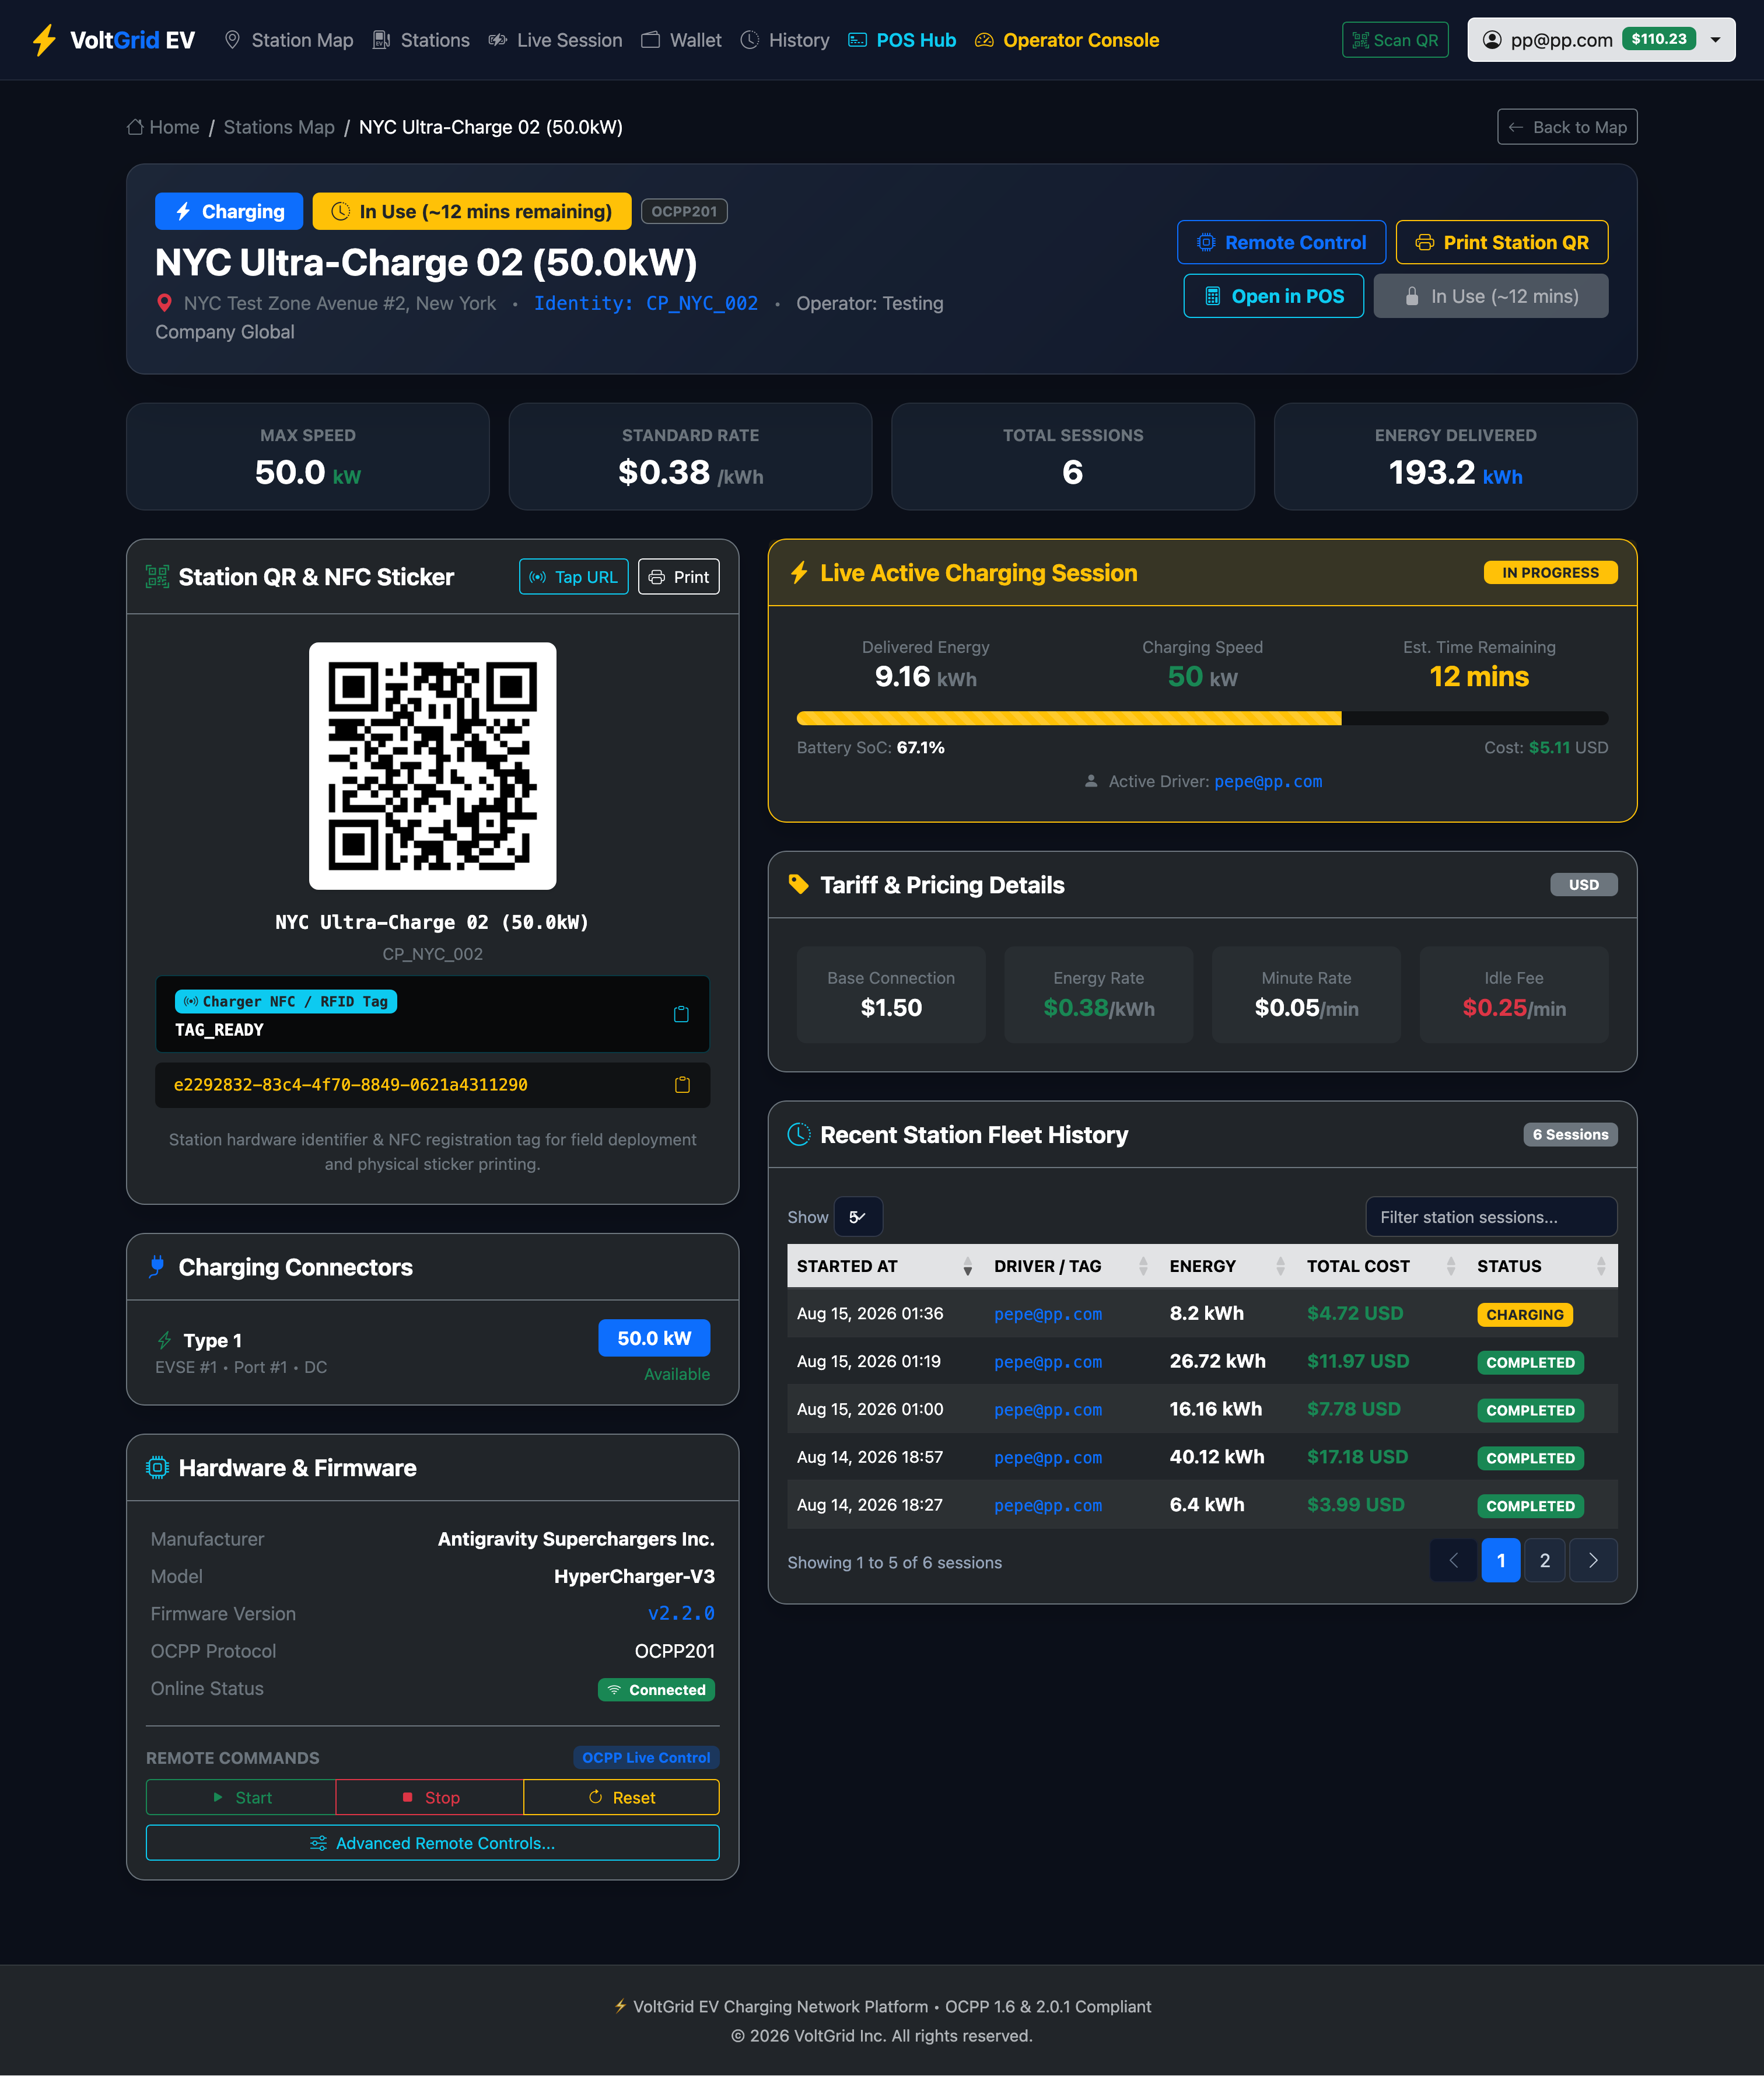This screenshot has width=1764, height=2076.
Task: Sort sessions by Driver / Tag column
Action: (1072, 1266)
